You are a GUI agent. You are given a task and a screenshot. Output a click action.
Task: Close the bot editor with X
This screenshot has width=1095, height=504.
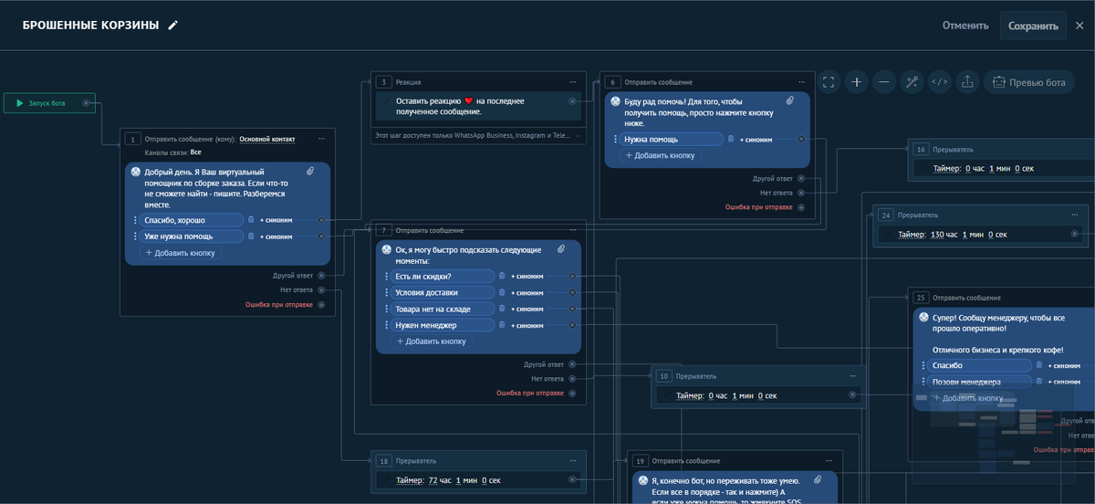click(1079, 26)
